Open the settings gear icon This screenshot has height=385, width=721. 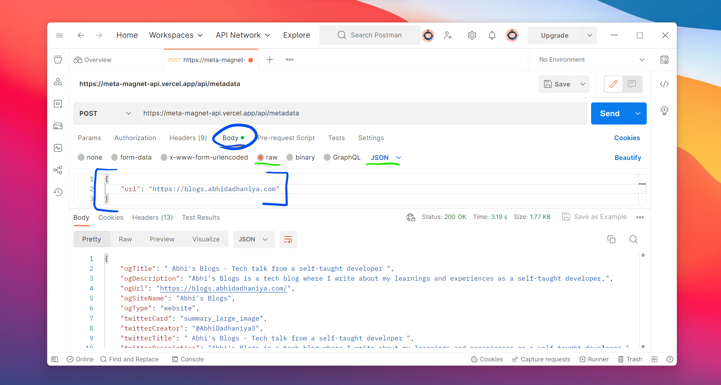tap(472, 35)
